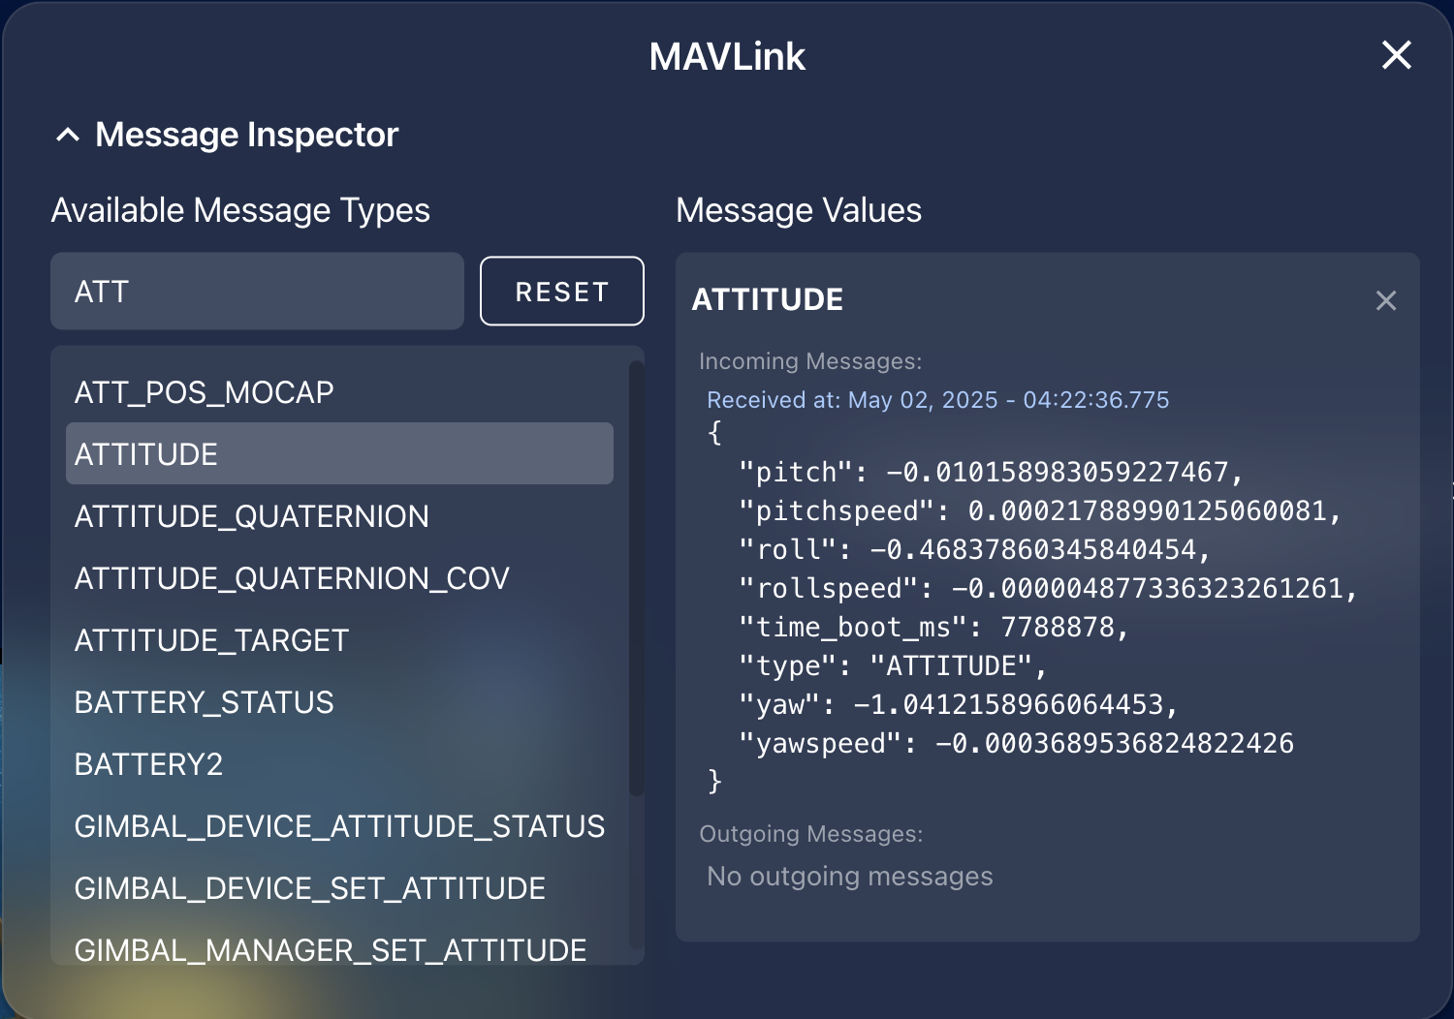Select ATTITUDE_QUATERNION_COV message type

click(292, 577)
